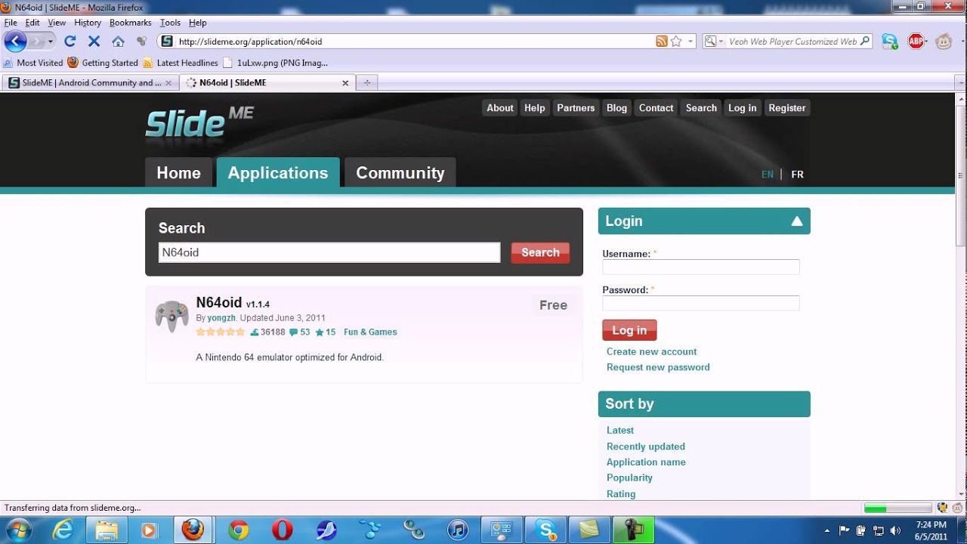Viewport: 967px width, 544px height.
Task: Open the Getting Started bookmark
Action: (103, 63)
